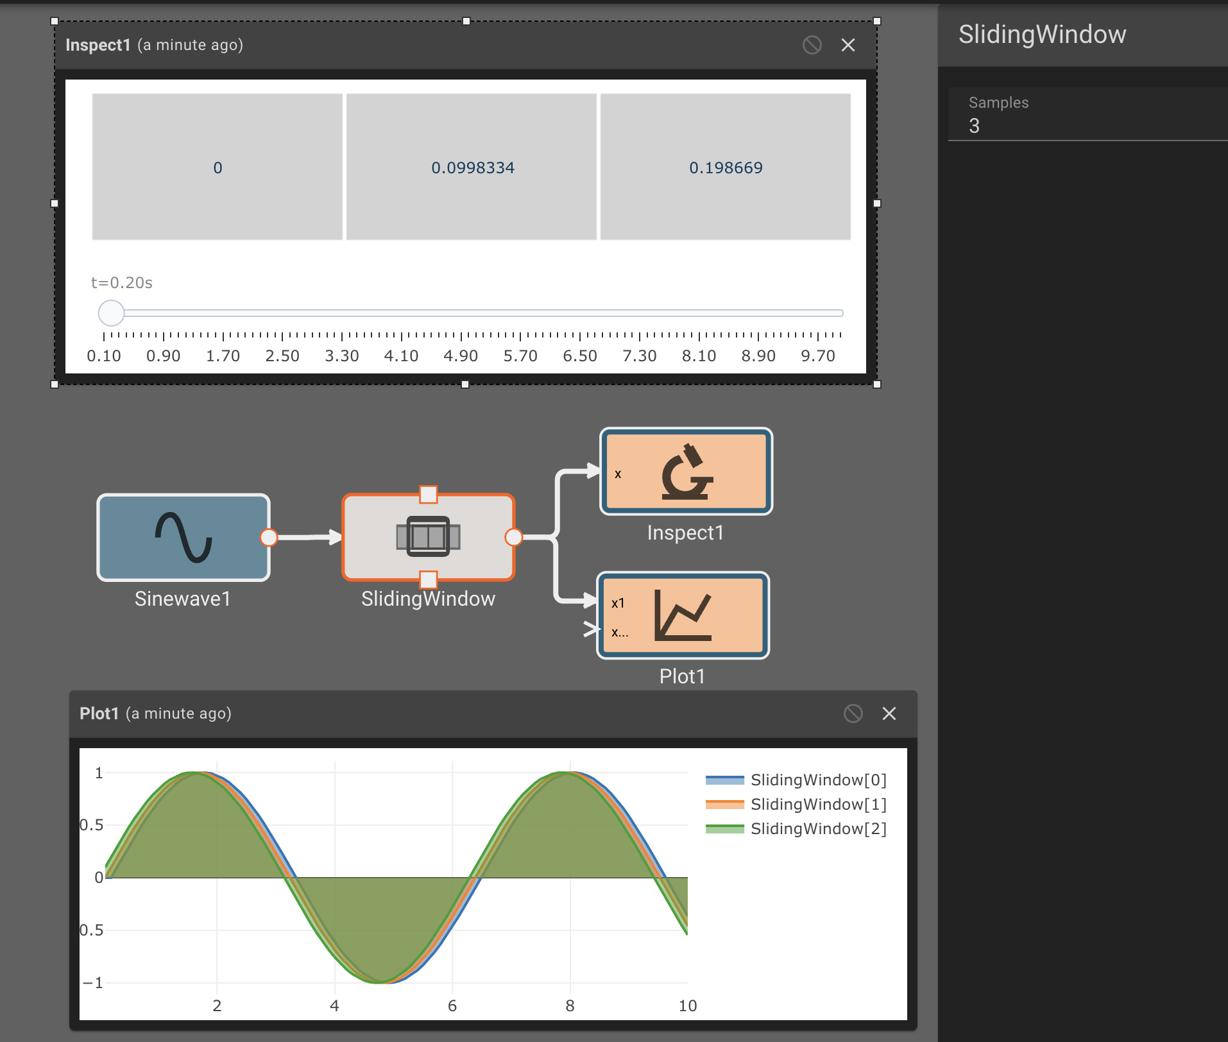Viewport: 1228px width, 1042px height.
Task: Toggle the SlidingWindow[2] legend entry
Action: 796,829
